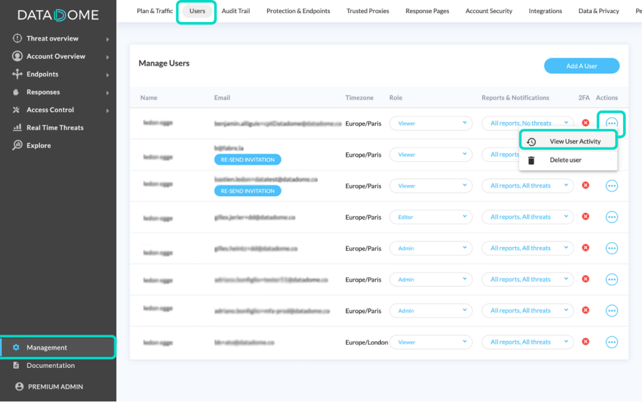642x405 pixels.
Task: Open the Editor role dropdown
Action: point(431,216)
